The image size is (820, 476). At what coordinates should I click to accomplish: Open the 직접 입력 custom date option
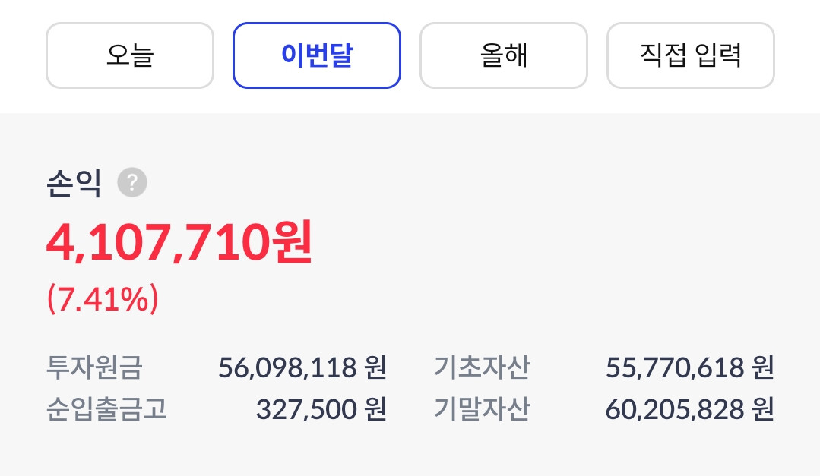point(690,55)
